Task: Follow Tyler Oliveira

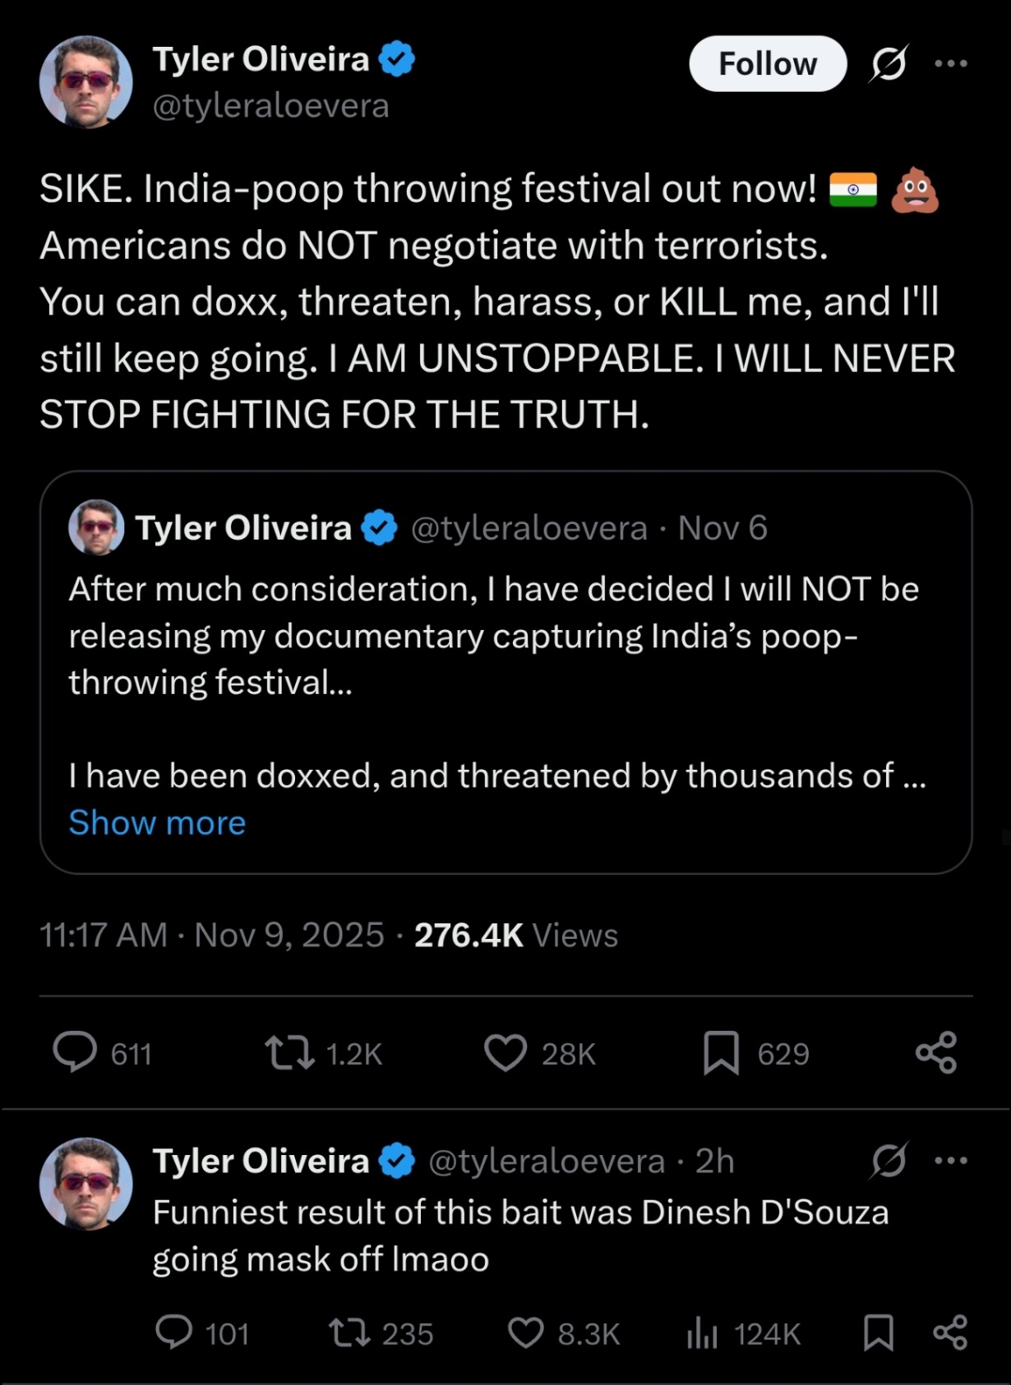Action: (767, 63)
